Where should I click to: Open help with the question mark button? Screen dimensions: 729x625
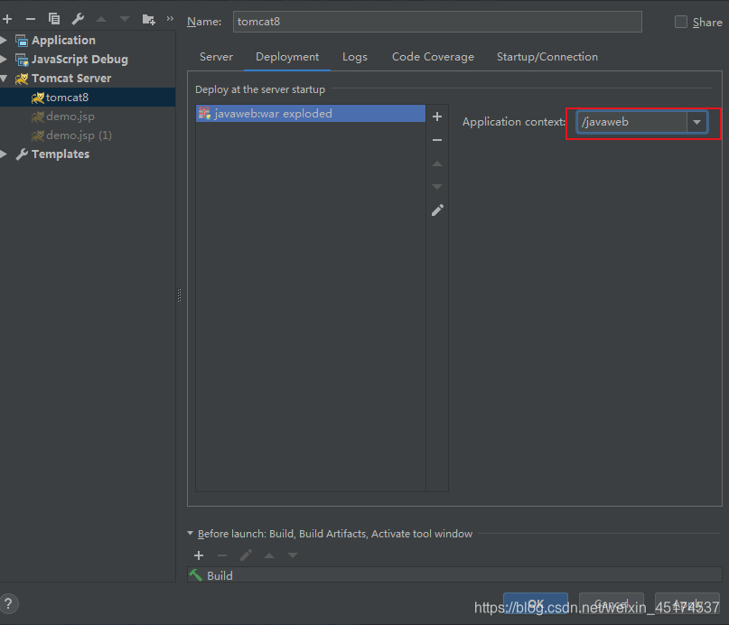(x=8, y=604)
